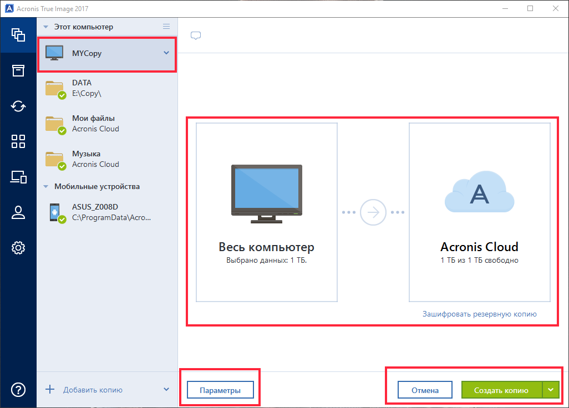The width and height of the screenshot is (569, 408).
Task: Click the plus icon for adding backup
Action: [50, 390]
